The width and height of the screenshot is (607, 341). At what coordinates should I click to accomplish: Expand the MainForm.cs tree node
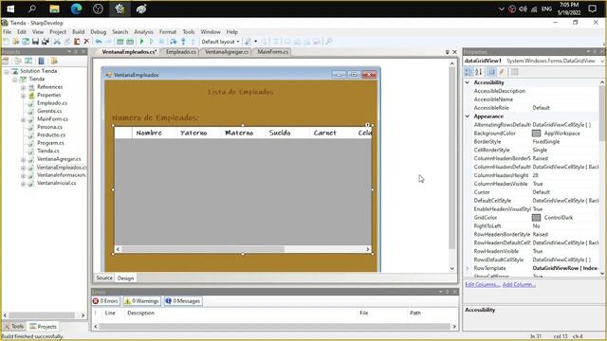click(23, 119)
